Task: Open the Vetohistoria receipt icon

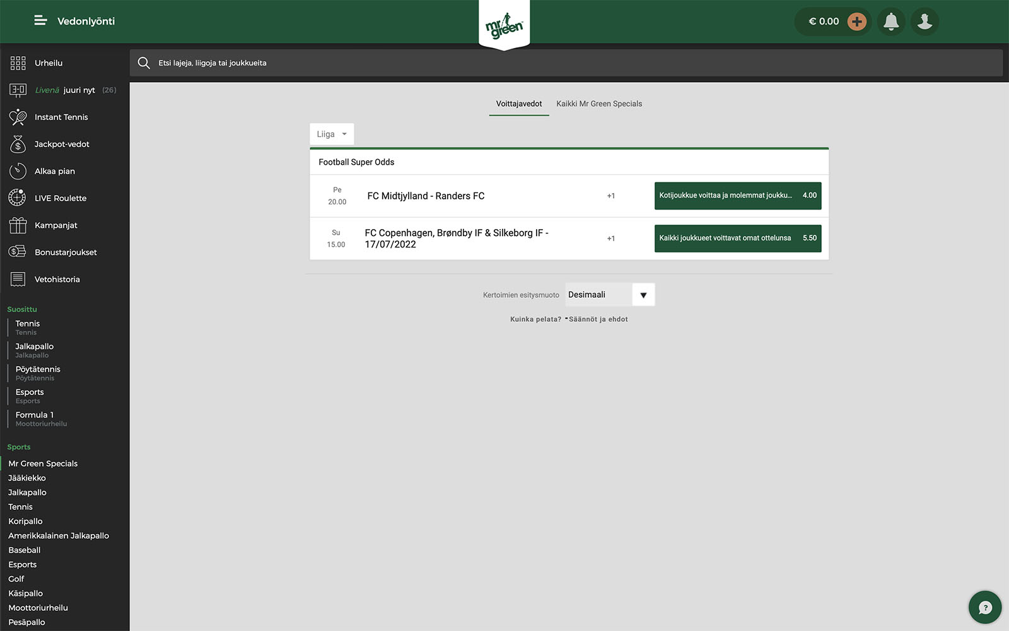Action: click(x=18, y=280)
